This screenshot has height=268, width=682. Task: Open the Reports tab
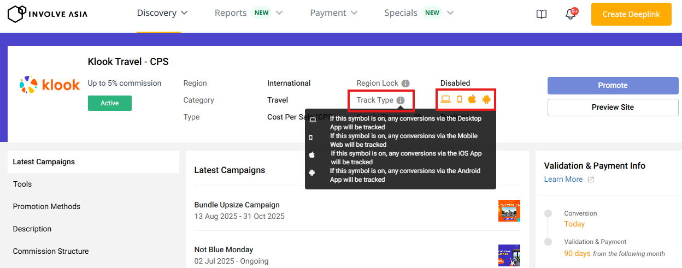(231, 13)
